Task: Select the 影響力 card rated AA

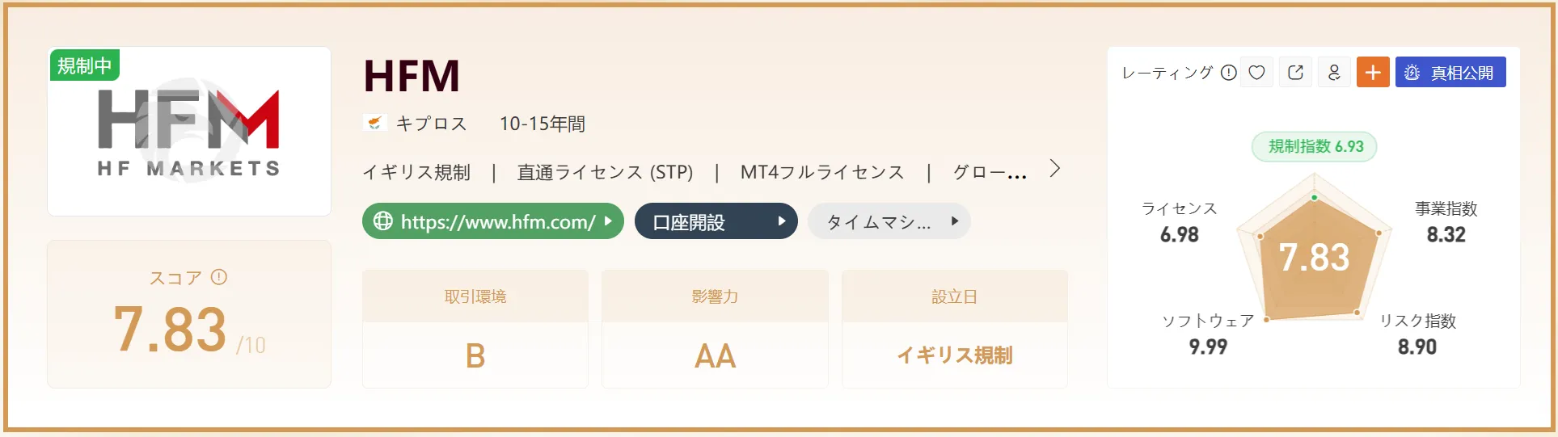Action: point(715,329)
